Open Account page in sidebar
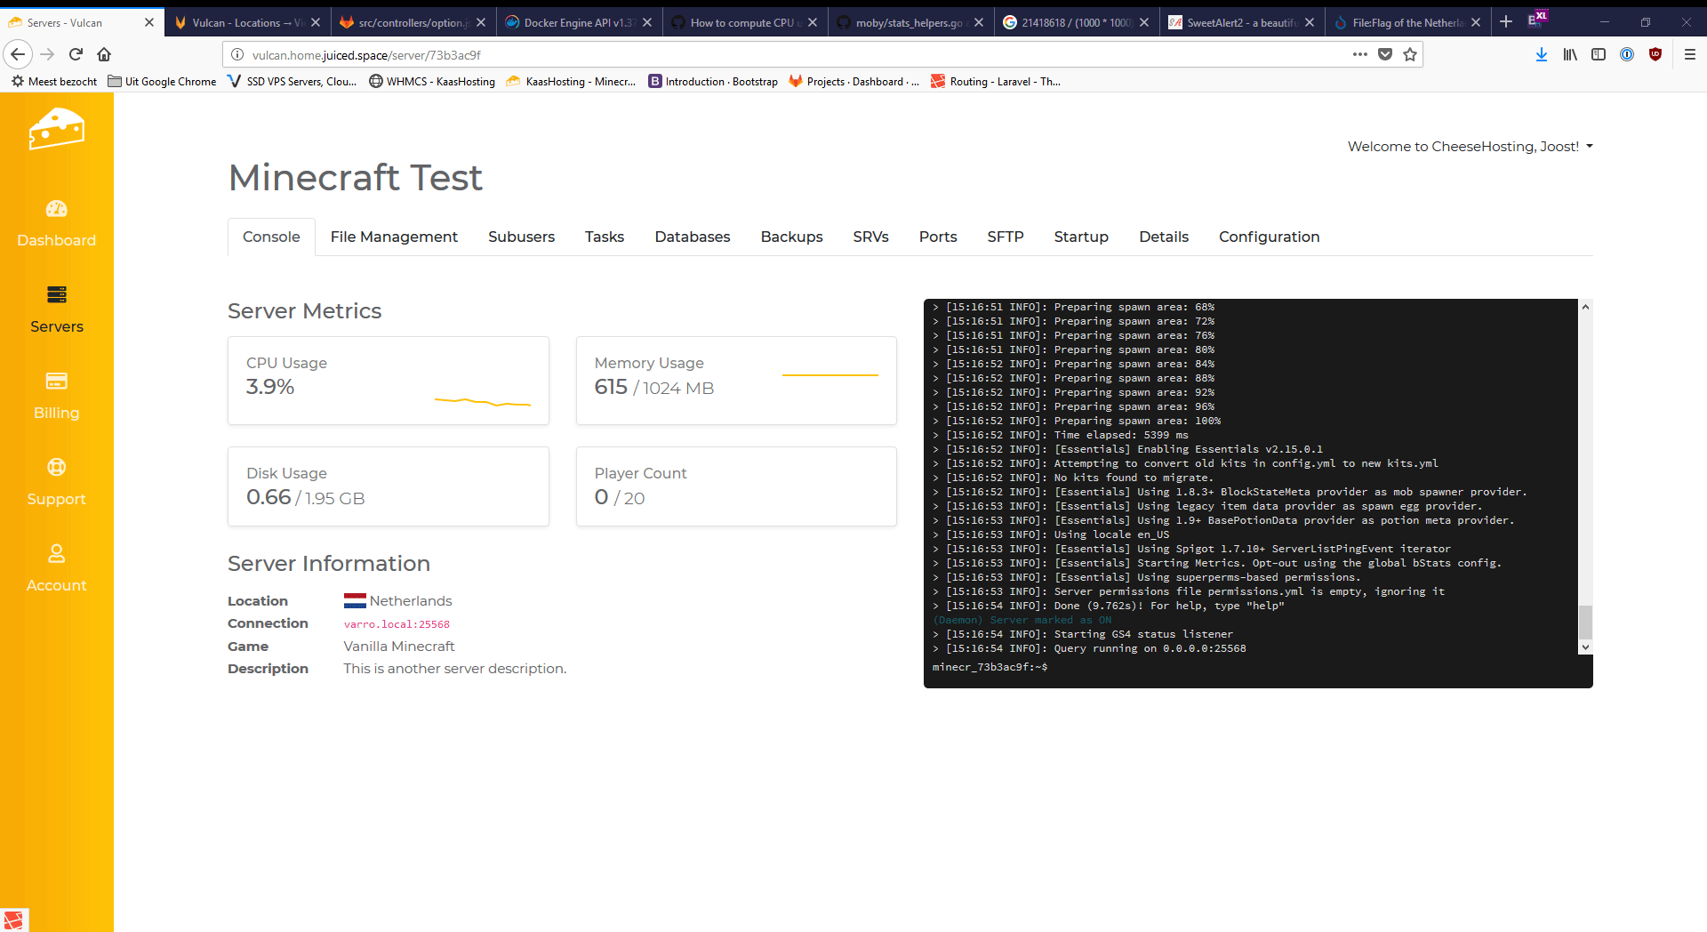The image size is (1707, 932). [x=56, y=554]
